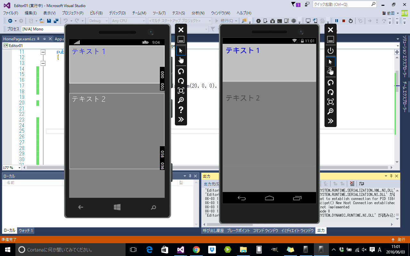This screenshot has width=410, height=256.
Task: Open the Any CPU platform dropdown
Action: (x=128, y=20)
